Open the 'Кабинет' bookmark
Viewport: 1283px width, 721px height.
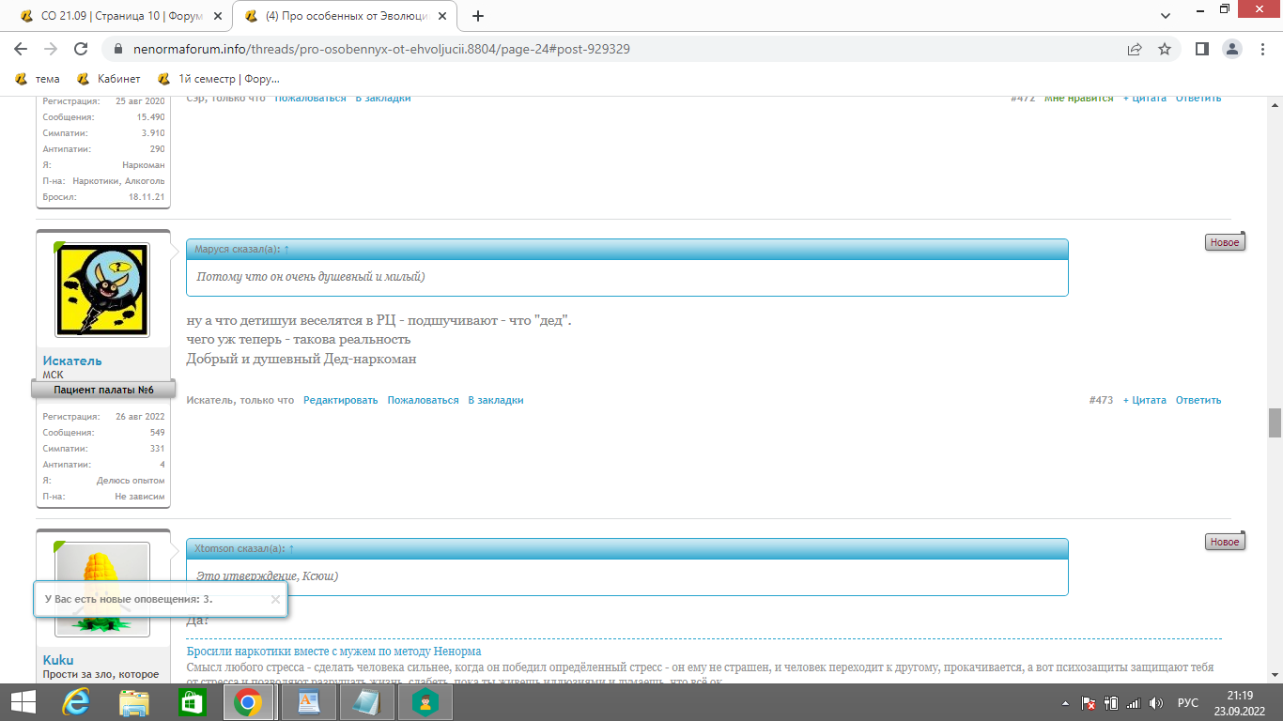(x=109, y=79)
